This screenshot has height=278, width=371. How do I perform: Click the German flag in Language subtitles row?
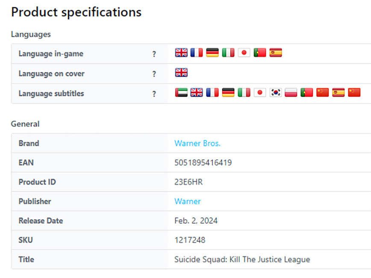(x=228, y=92)
